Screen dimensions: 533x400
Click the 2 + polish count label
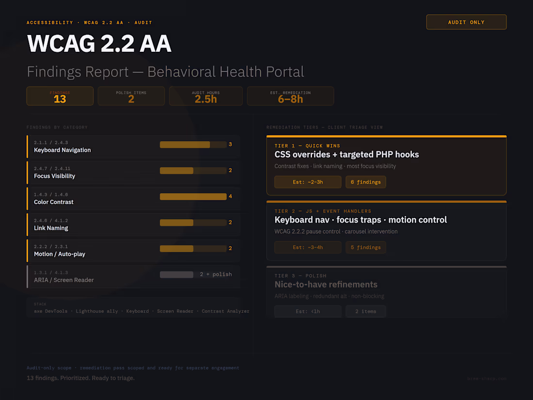[216, 274]
